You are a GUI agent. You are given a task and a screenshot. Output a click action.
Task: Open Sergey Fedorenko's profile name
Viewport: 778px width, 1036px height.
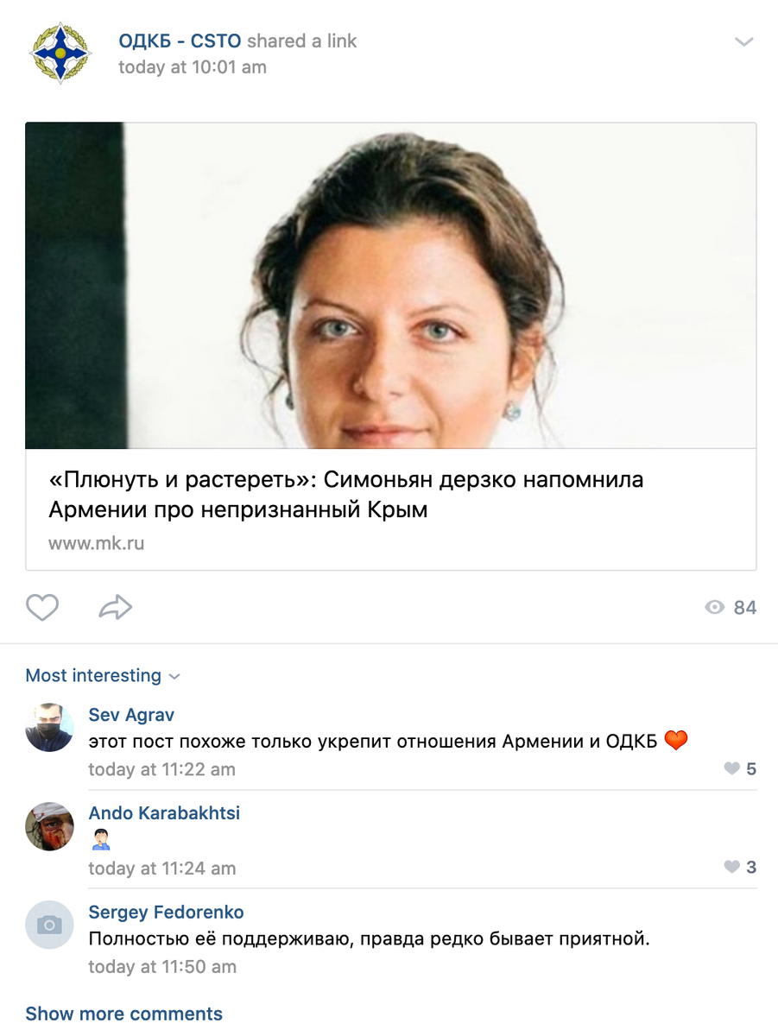tap(166, 913)
